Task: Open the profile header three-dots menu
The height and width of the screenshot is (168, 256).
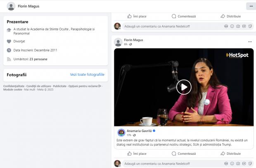Action: tap(251, 6)
